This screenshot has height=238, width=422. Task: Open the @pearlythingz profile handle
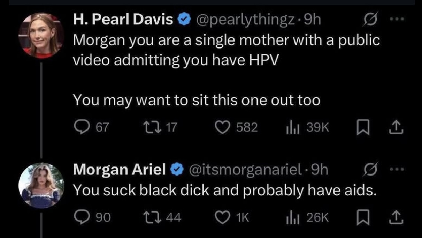coord(245,21)
